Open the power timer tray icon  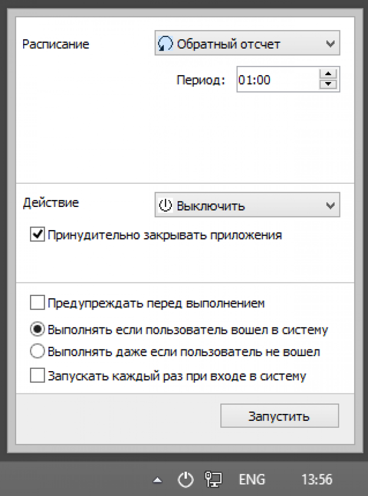click(185, 479)
